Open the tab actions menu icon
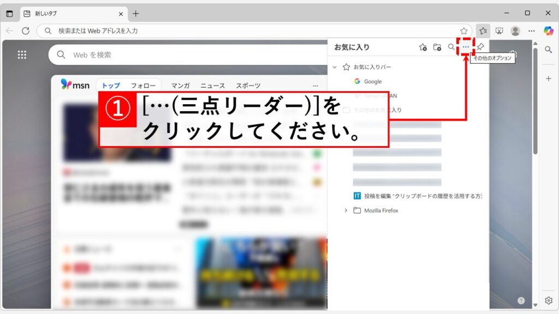 click(x=10, y=14)
